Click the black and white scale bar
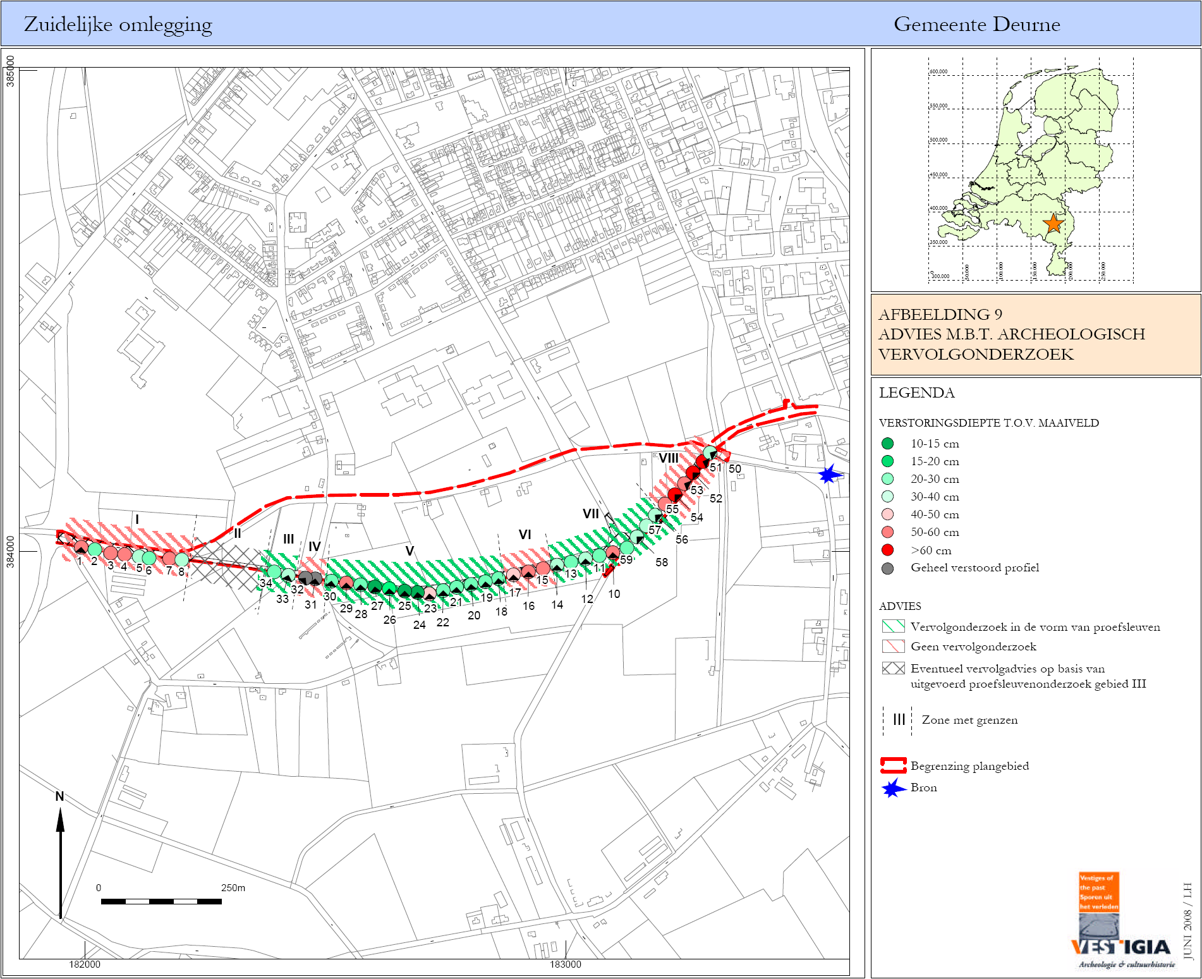This screenshot has width=1202, height=979. pos(161,901)
